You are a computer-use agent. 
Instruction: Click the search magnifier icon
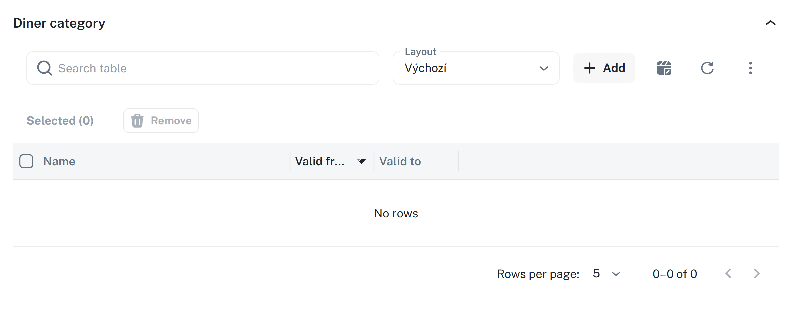click(44, 68)
